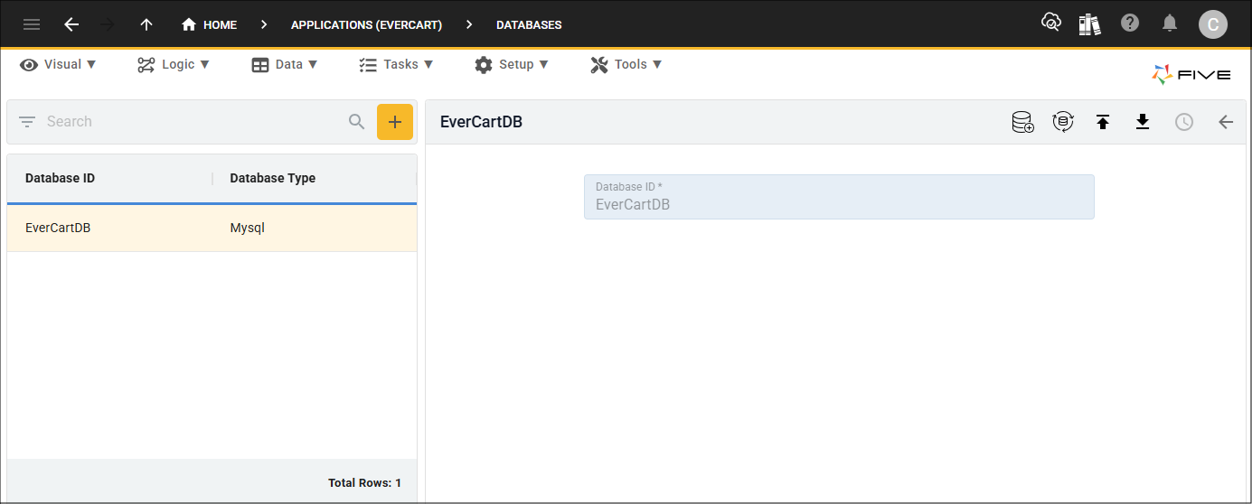Open the Tasks menu
The width and height of the screenshot is (1252, 504).
(396, 64)
